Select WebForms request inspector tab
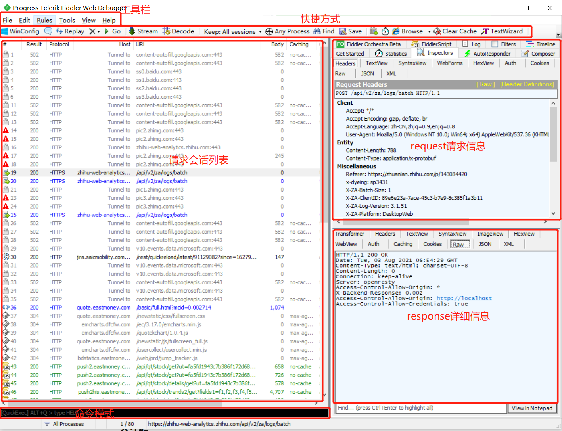This screenshot has width=562, height=431. coord(450,63)
